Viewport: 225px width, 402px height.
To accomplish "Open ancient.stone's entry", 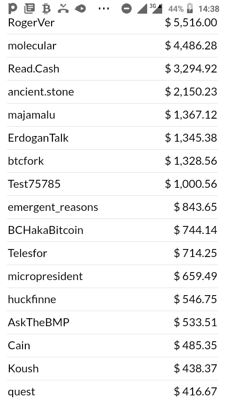I will tap(112, 92).
